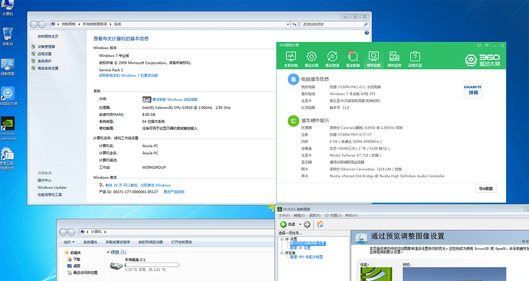Open 回收站 recycle bin desktop icon
The image size is (529, 281).
coord(7,36)
